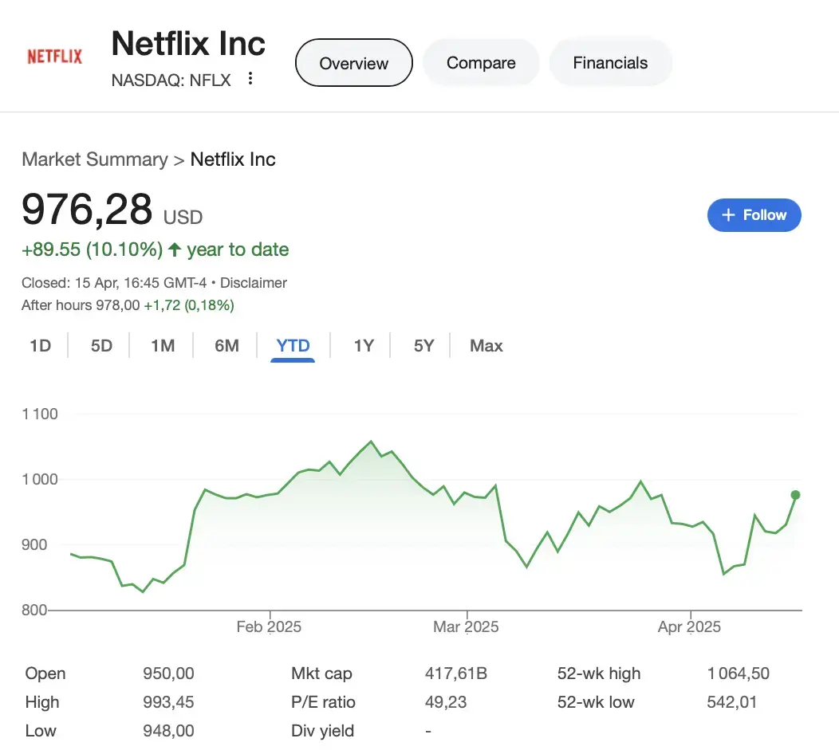Click the 1 000 y-axis label

click(40, 479)
